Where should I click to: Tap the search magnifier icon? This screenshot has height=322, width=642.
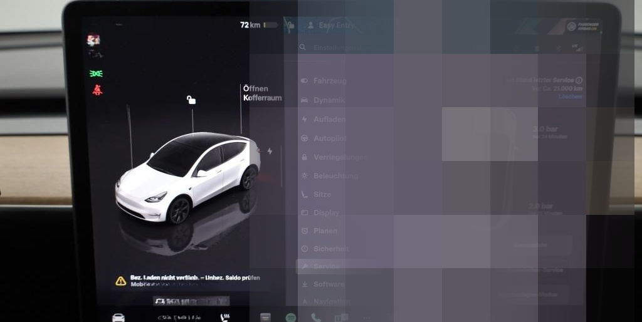[x=303, y=48]
